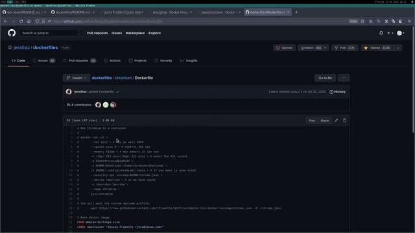Viewport: 415px width, 233px height.
Task: Switch to jess/chromium Docker browser tab
Action: pyautogui.click(x=218, y=12)
